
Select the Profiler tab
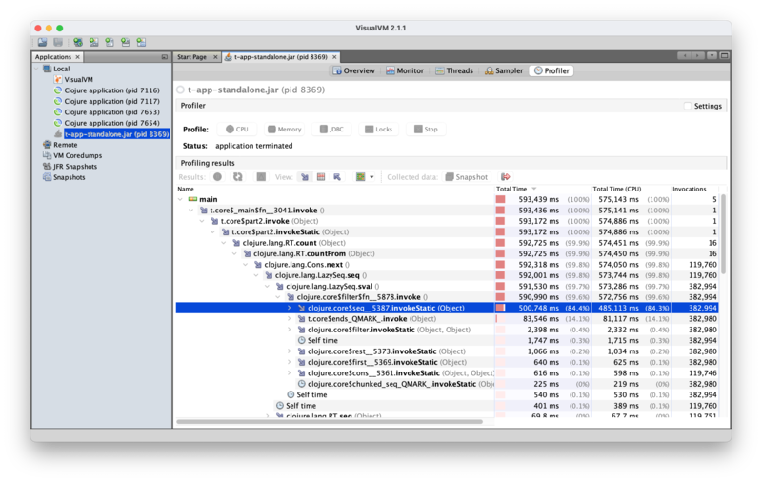[x=551, y=70]
